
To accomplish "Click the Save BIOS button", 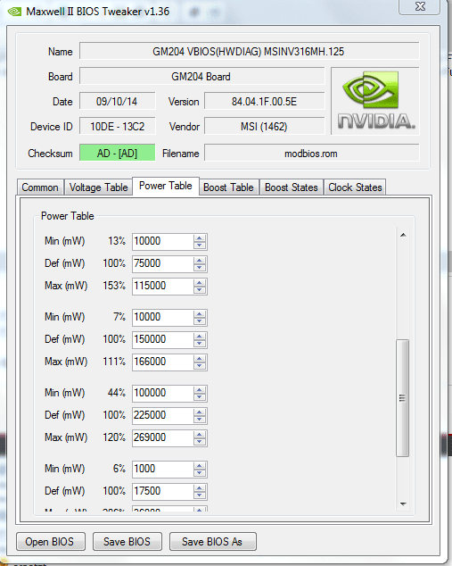I will (127, 542).
